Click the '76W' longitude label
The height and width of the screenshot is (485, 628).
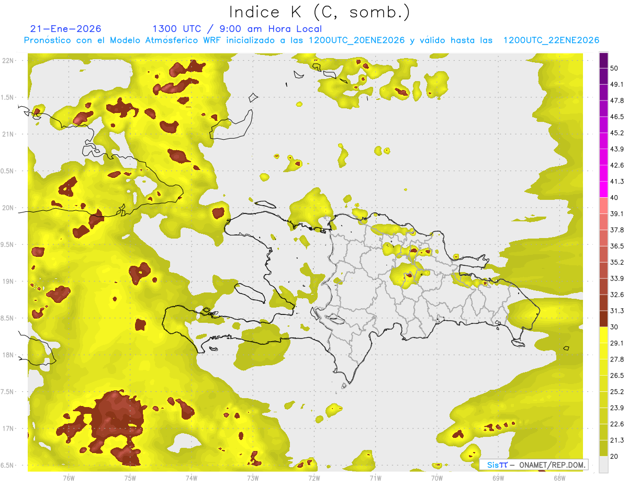69,478
